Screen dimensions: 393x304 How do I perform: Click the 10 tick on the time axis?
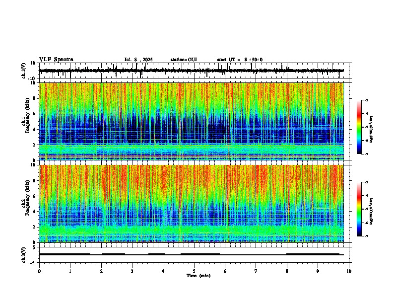349,271
